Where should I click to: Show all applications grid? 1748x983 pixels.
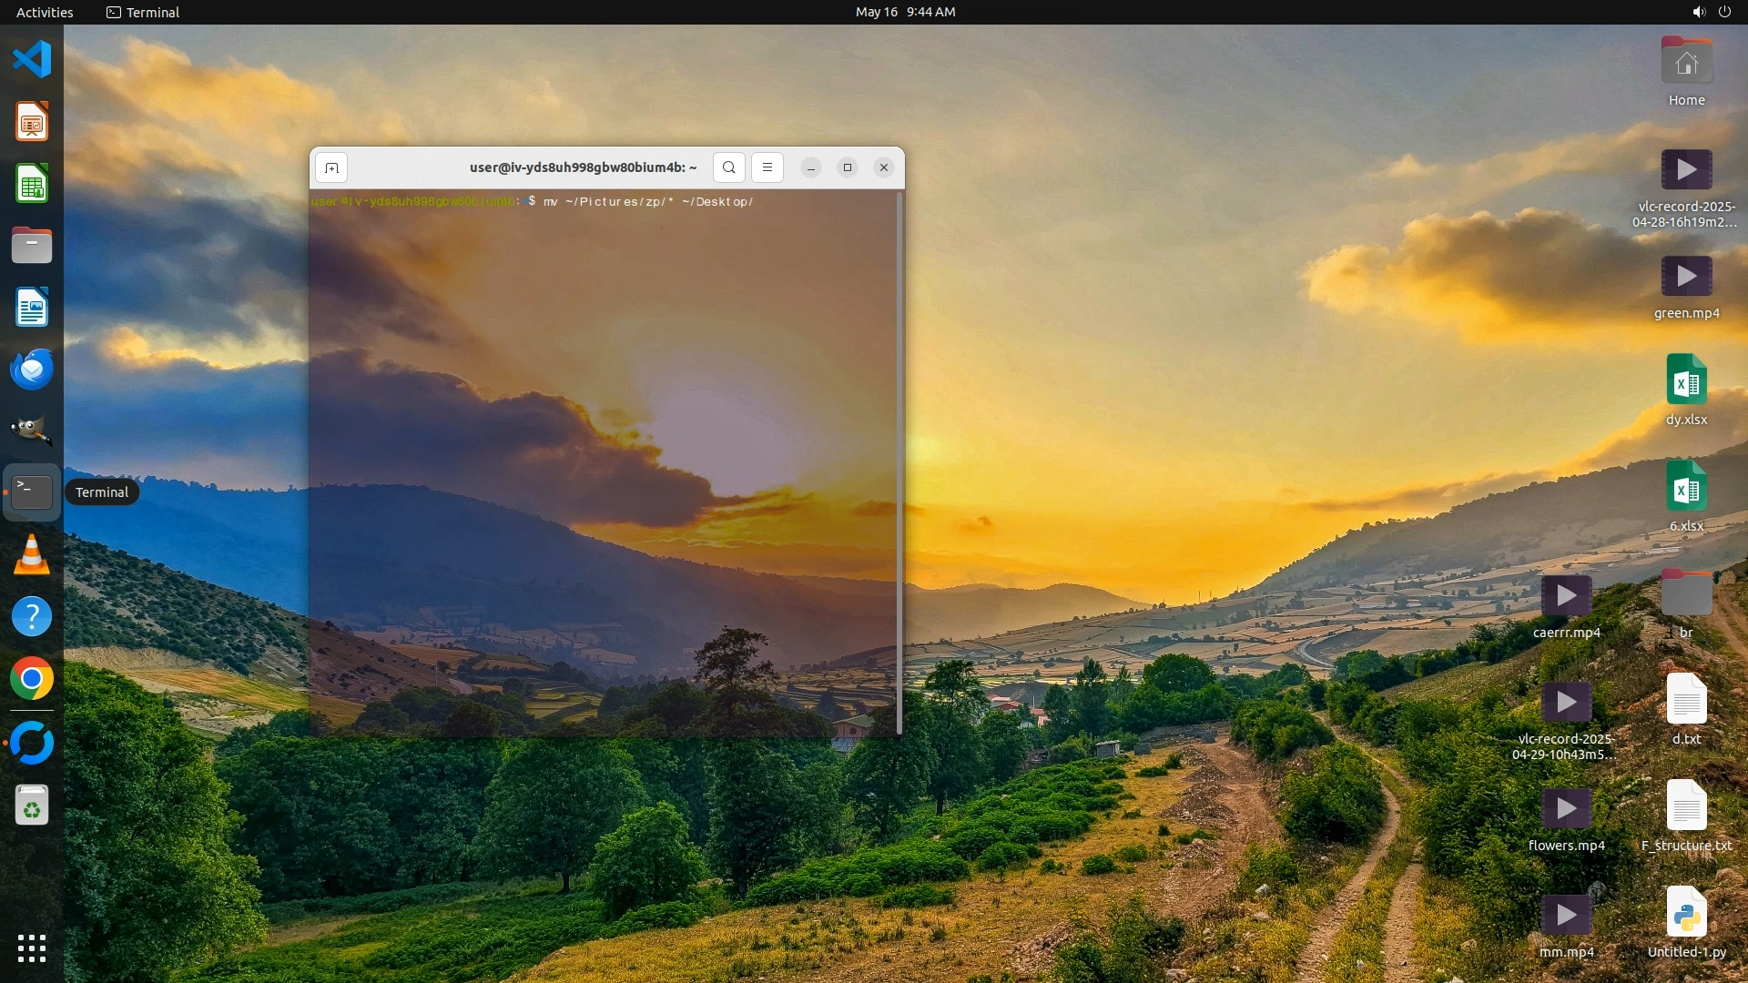[32, 948]
